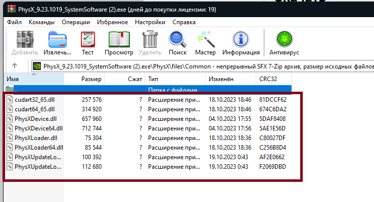Open the Настройки menu
Viewport: 374px width, 202px height.
click(x=150, y=22)
